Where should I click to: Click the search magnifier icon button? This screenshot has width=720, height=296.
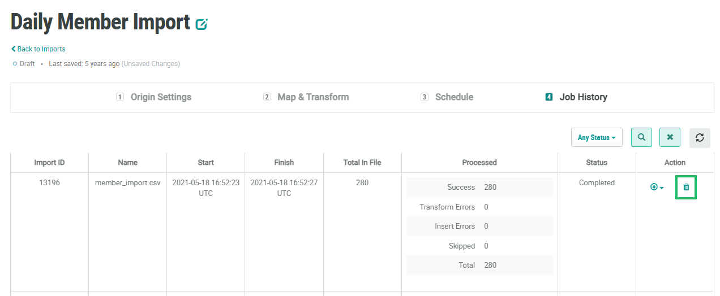click(x=641, y=137)
